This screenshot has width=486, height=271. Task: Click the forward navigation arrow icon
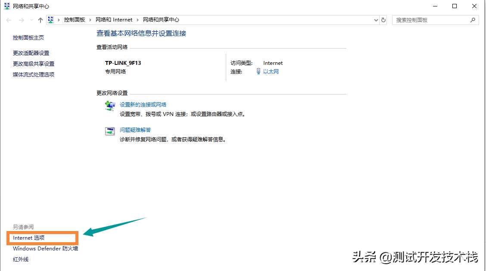21,20
